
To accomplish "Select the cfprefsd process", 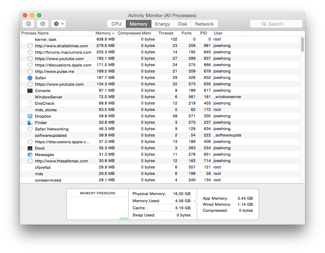I will click(160, 167).
